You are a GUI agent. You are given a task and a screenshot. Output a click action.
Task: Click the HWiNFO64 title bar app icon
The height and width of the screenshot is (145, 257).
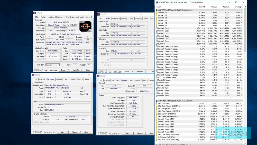(x=157, y=2)
